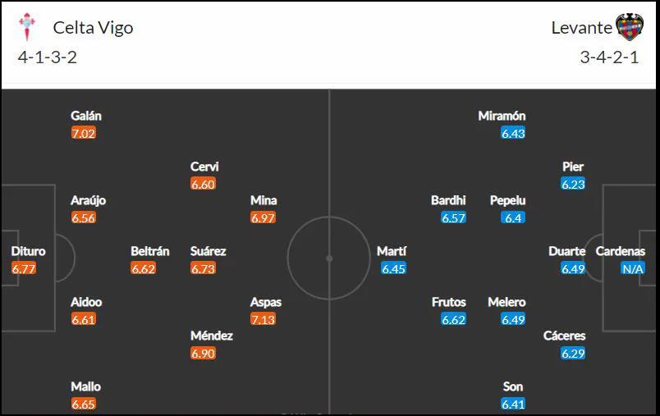Select player Son name label

[x=513, y=386]
